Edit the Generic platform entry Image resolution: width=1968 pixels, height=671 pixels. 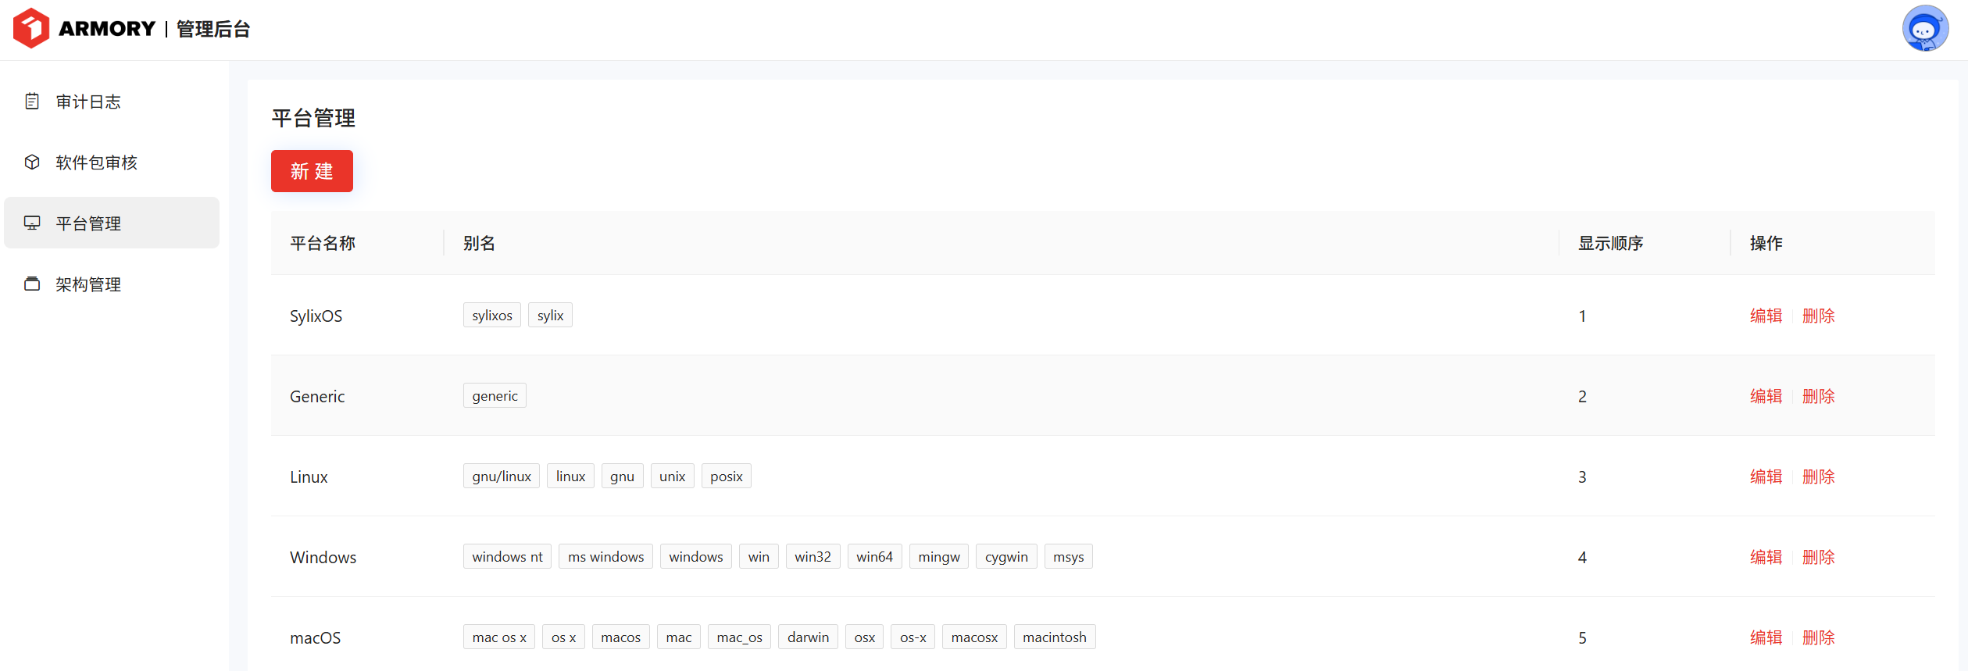point(1766,396)
